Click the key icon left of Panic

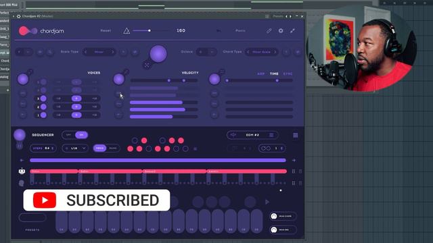point(219,31)
